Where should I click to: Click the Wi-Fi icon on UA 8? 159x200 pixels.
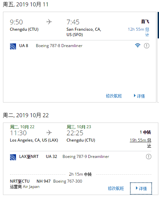138,45
